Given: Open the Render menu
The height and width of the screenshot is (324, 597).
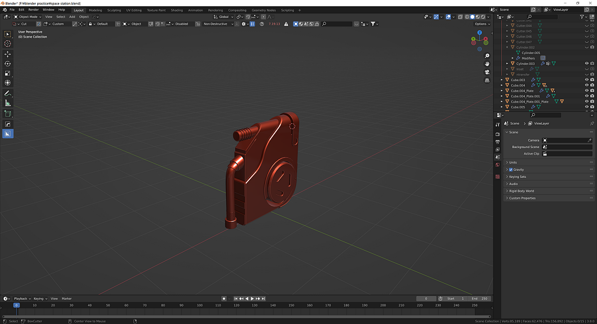Looking at the screenshot, I should coord(34,10).
